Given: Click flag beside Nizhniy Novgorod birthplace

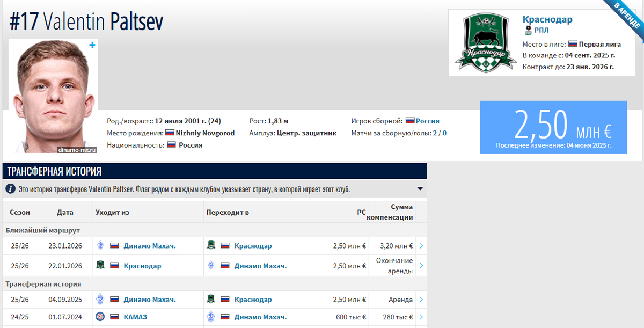Looking at the screenshot, I should click(x=170, y=133).
